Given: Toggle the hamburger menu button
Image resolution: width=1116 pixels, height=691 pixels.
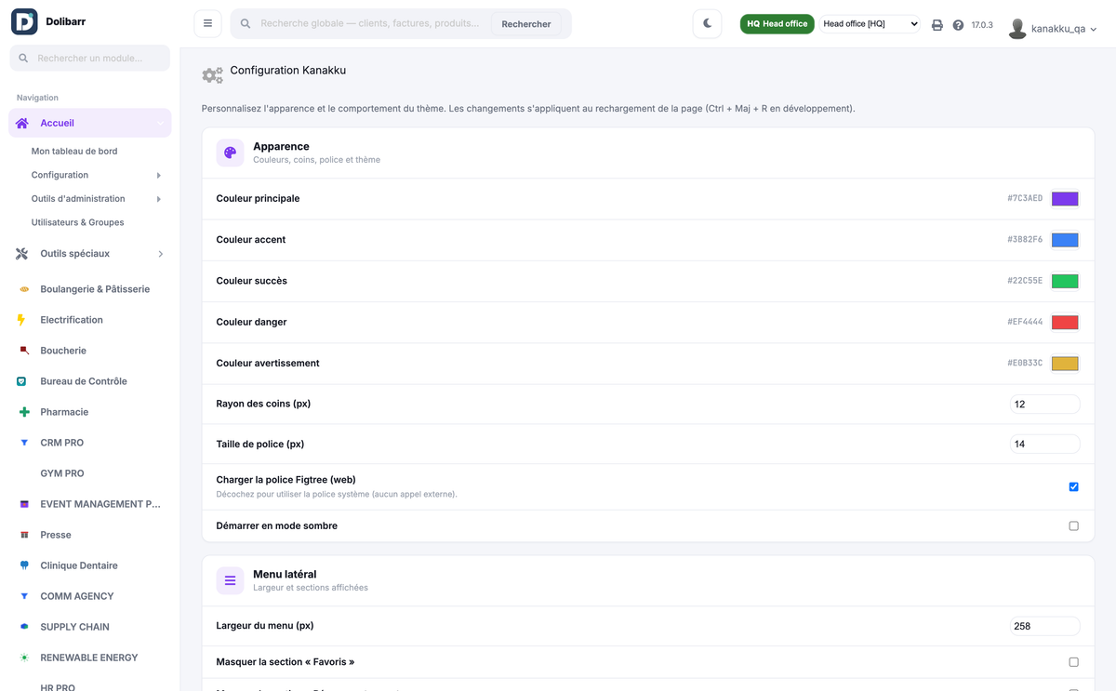Looking at the screenshot, I should (x=207, y=23).
